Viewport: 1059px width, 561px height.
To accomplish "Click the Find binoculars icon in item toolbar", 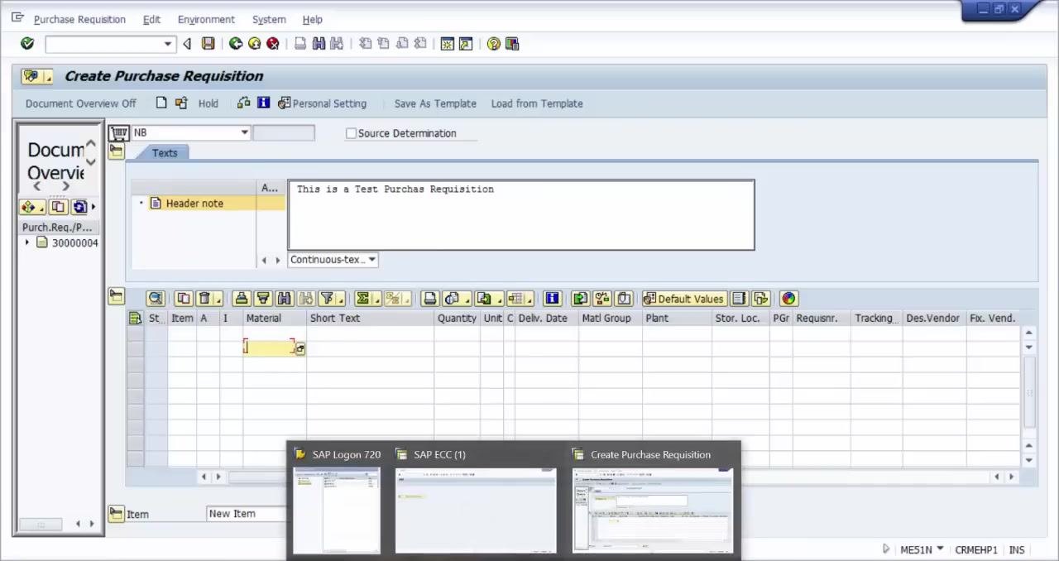I will 285,299.
